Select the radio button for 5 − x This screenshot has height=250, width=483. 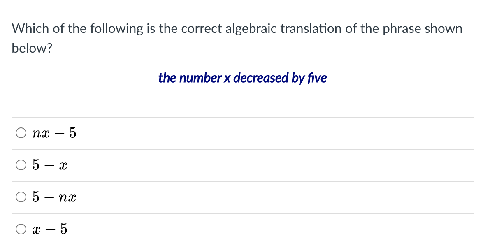[x=21, y=164]
